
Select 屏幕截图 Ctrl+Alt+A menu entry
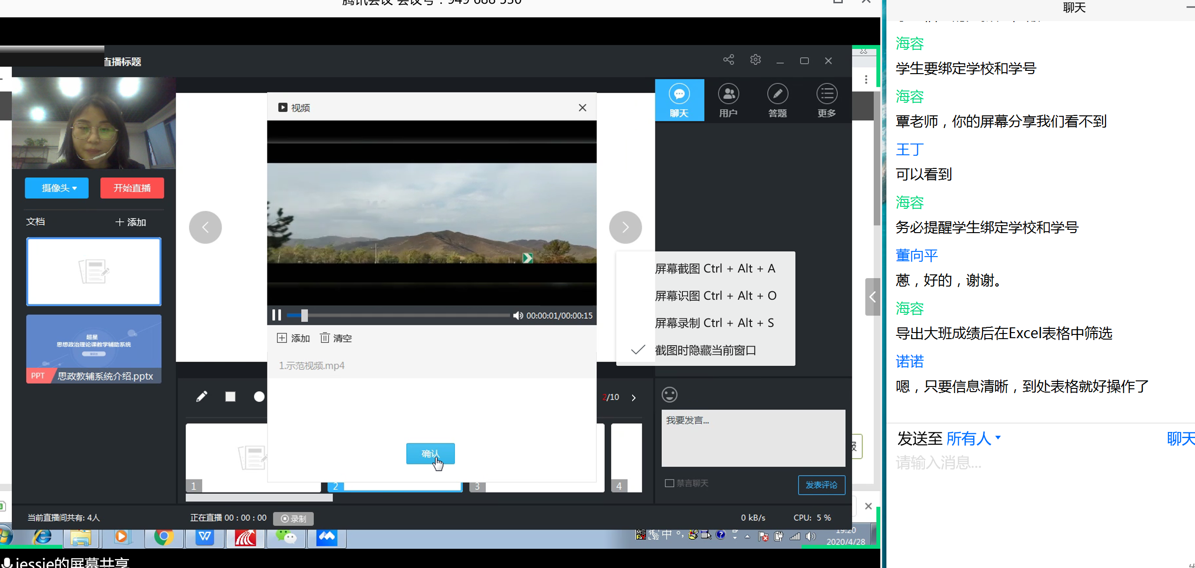[715, 268]
